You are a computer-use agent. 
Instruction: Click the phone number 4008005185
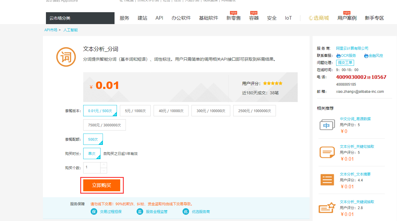click(346, 84)
